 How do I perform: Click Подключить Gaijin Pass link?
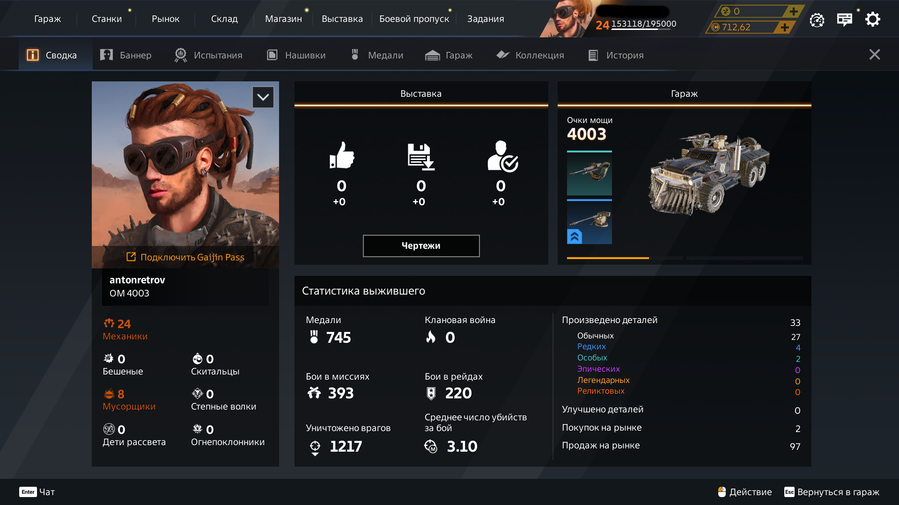pos(185,257)
